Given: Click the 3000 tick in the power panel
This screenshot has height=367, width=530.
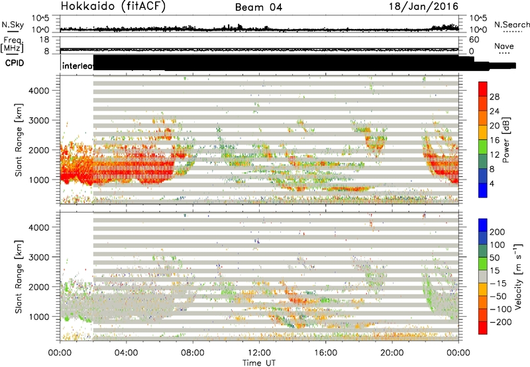Looking at the screenshot, I should click(x=39, y=121).
